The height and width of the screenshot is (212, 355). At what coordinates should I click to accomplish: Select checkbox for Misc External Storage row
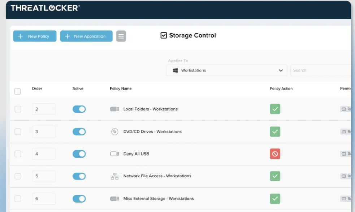[x=18, y=199]
